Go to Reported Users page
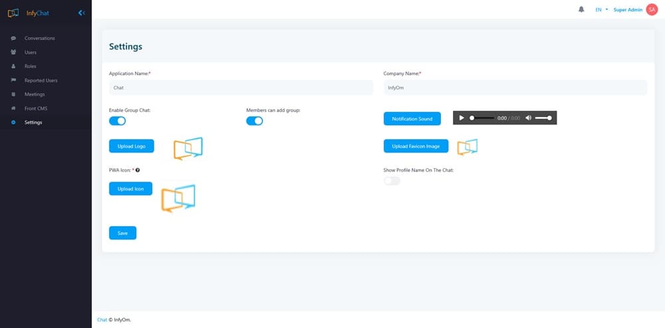Image resolution: width=665 pixels, height=328 pixels. (x=41, y=81)
